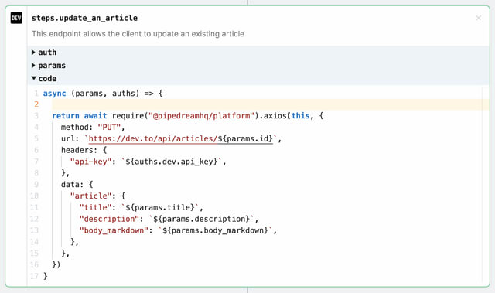Click the this keyword in axios call
Screen dimensions: 495x293
click(x=301, y=116)
